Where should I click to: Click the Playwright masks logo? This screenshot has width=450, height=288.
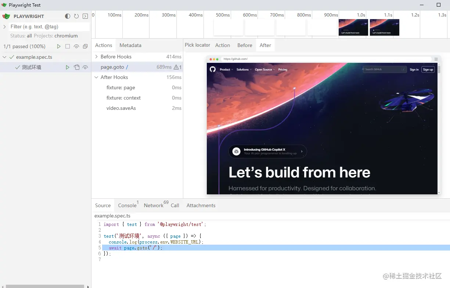(x=6, y=16)
